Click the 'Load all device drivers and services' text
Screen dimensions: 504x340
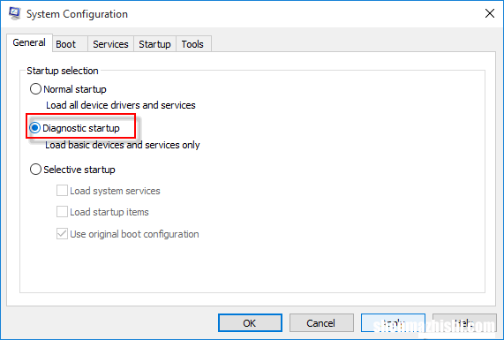pos(121,105)
